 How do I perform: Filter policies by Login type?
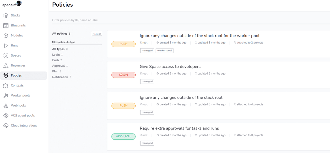[x=56, y=55]
